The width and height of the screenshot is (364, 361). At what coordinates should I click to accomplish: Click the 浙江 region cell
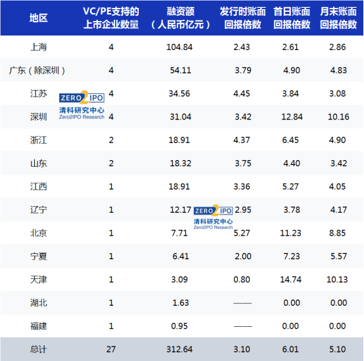[x=39, y=140]
